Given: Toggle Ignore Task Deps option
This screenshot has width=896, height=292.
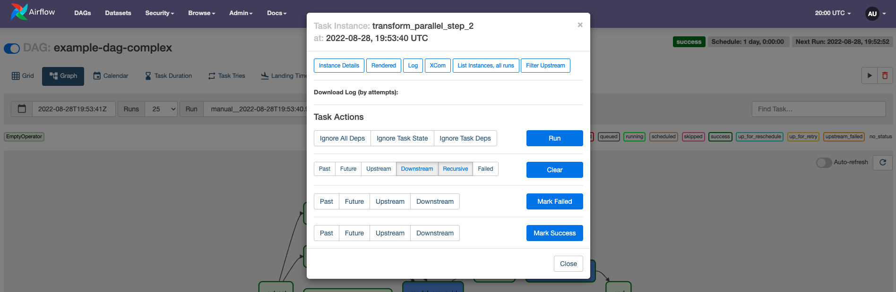Looking at the screenshot, I should pos(465,138).
